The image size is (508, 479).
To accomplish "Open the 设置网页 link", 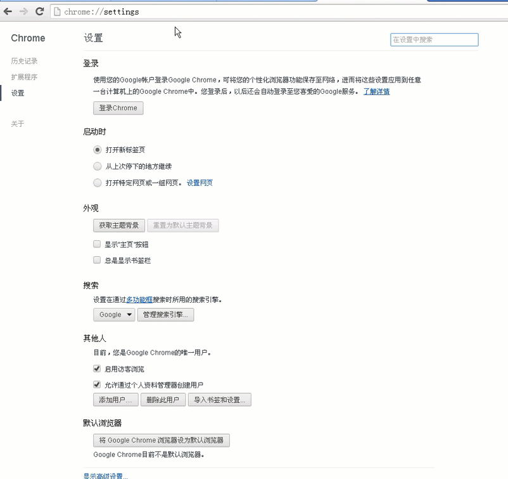I will click(x=200, y=183).
